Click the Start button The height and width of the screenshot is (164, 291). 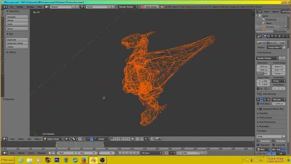click(x=7, y=160)
